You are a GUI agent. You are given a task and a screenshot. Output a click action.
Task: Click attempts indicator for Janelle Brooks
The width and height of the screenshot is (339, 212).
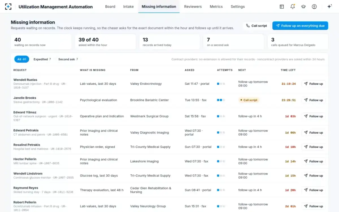[221, 100]
